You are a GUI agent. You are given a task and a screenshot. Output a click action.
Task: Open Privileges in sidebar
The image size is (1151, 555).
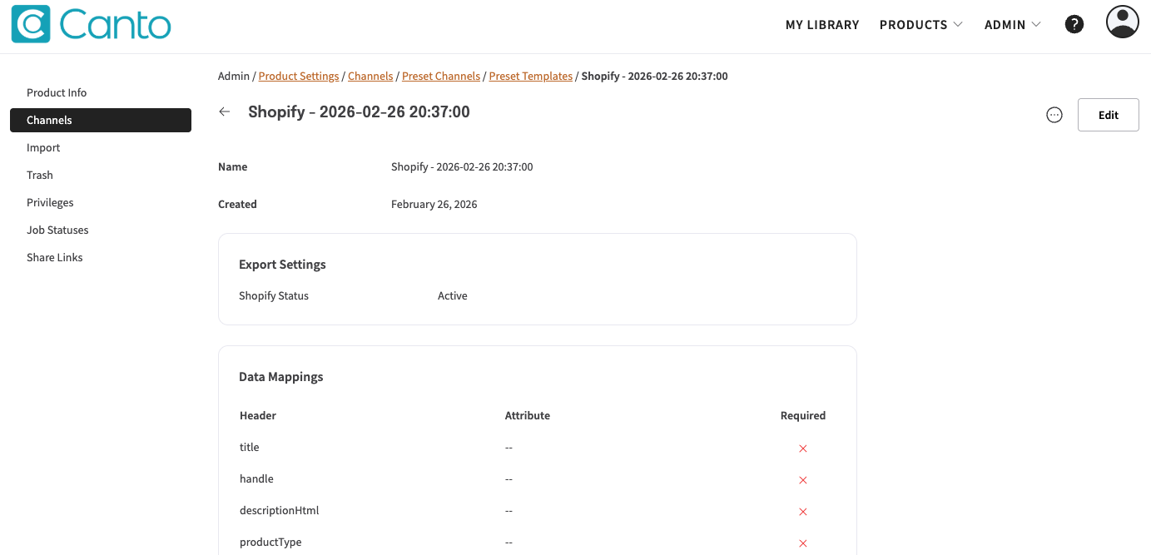tap(101, 202)
